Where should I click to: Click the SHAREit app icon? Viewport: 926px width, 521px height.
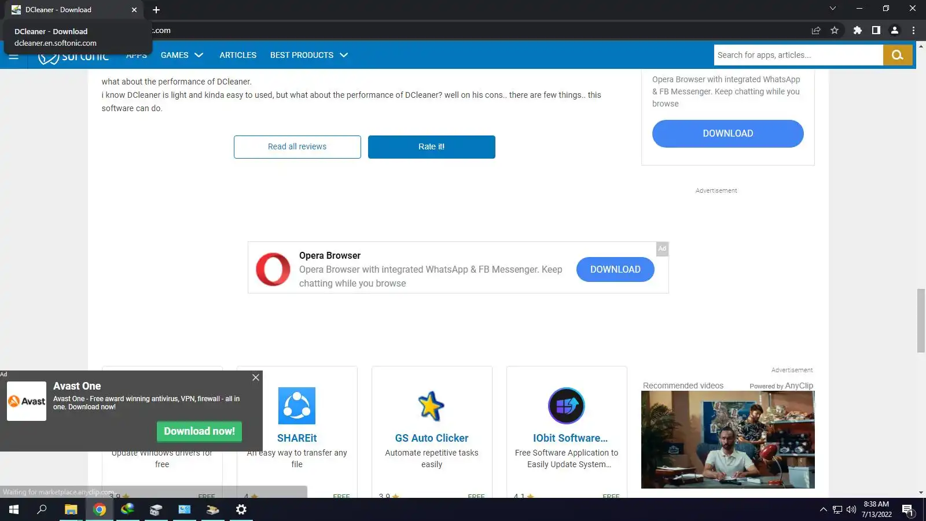click(297, 406)
